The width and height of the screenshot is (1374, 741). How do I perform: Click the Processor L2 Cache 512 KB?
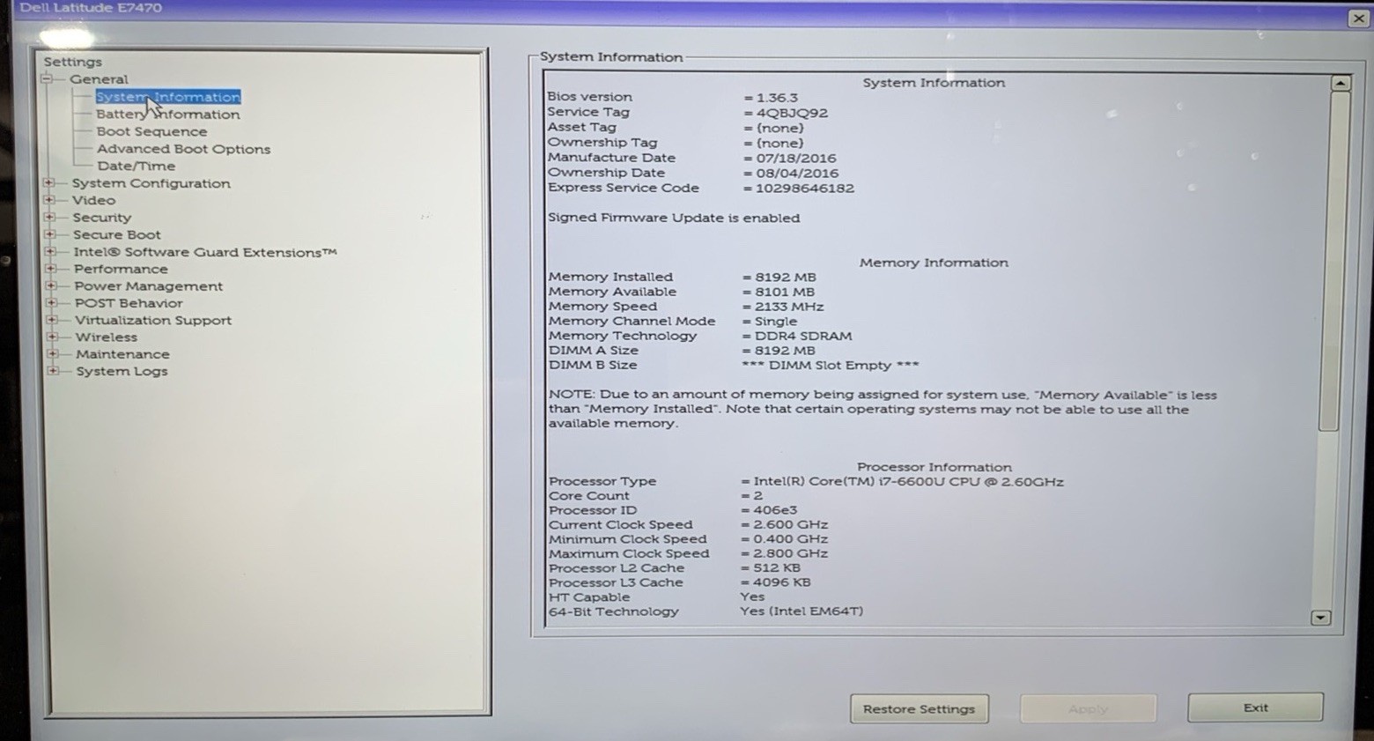click(x=777, y=568)
